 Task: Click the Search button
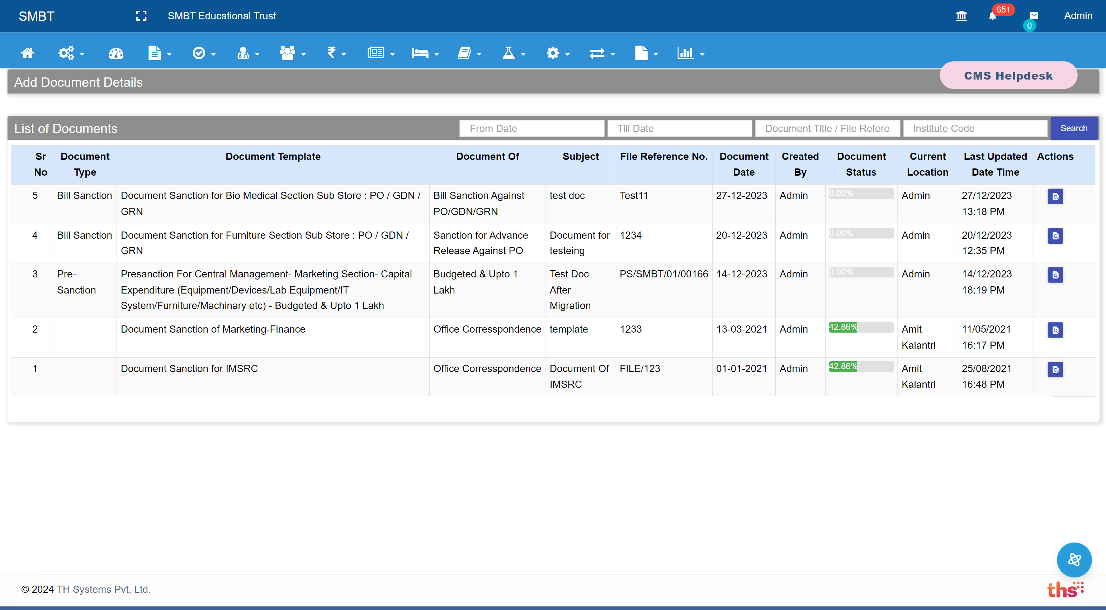point(1073,128)
